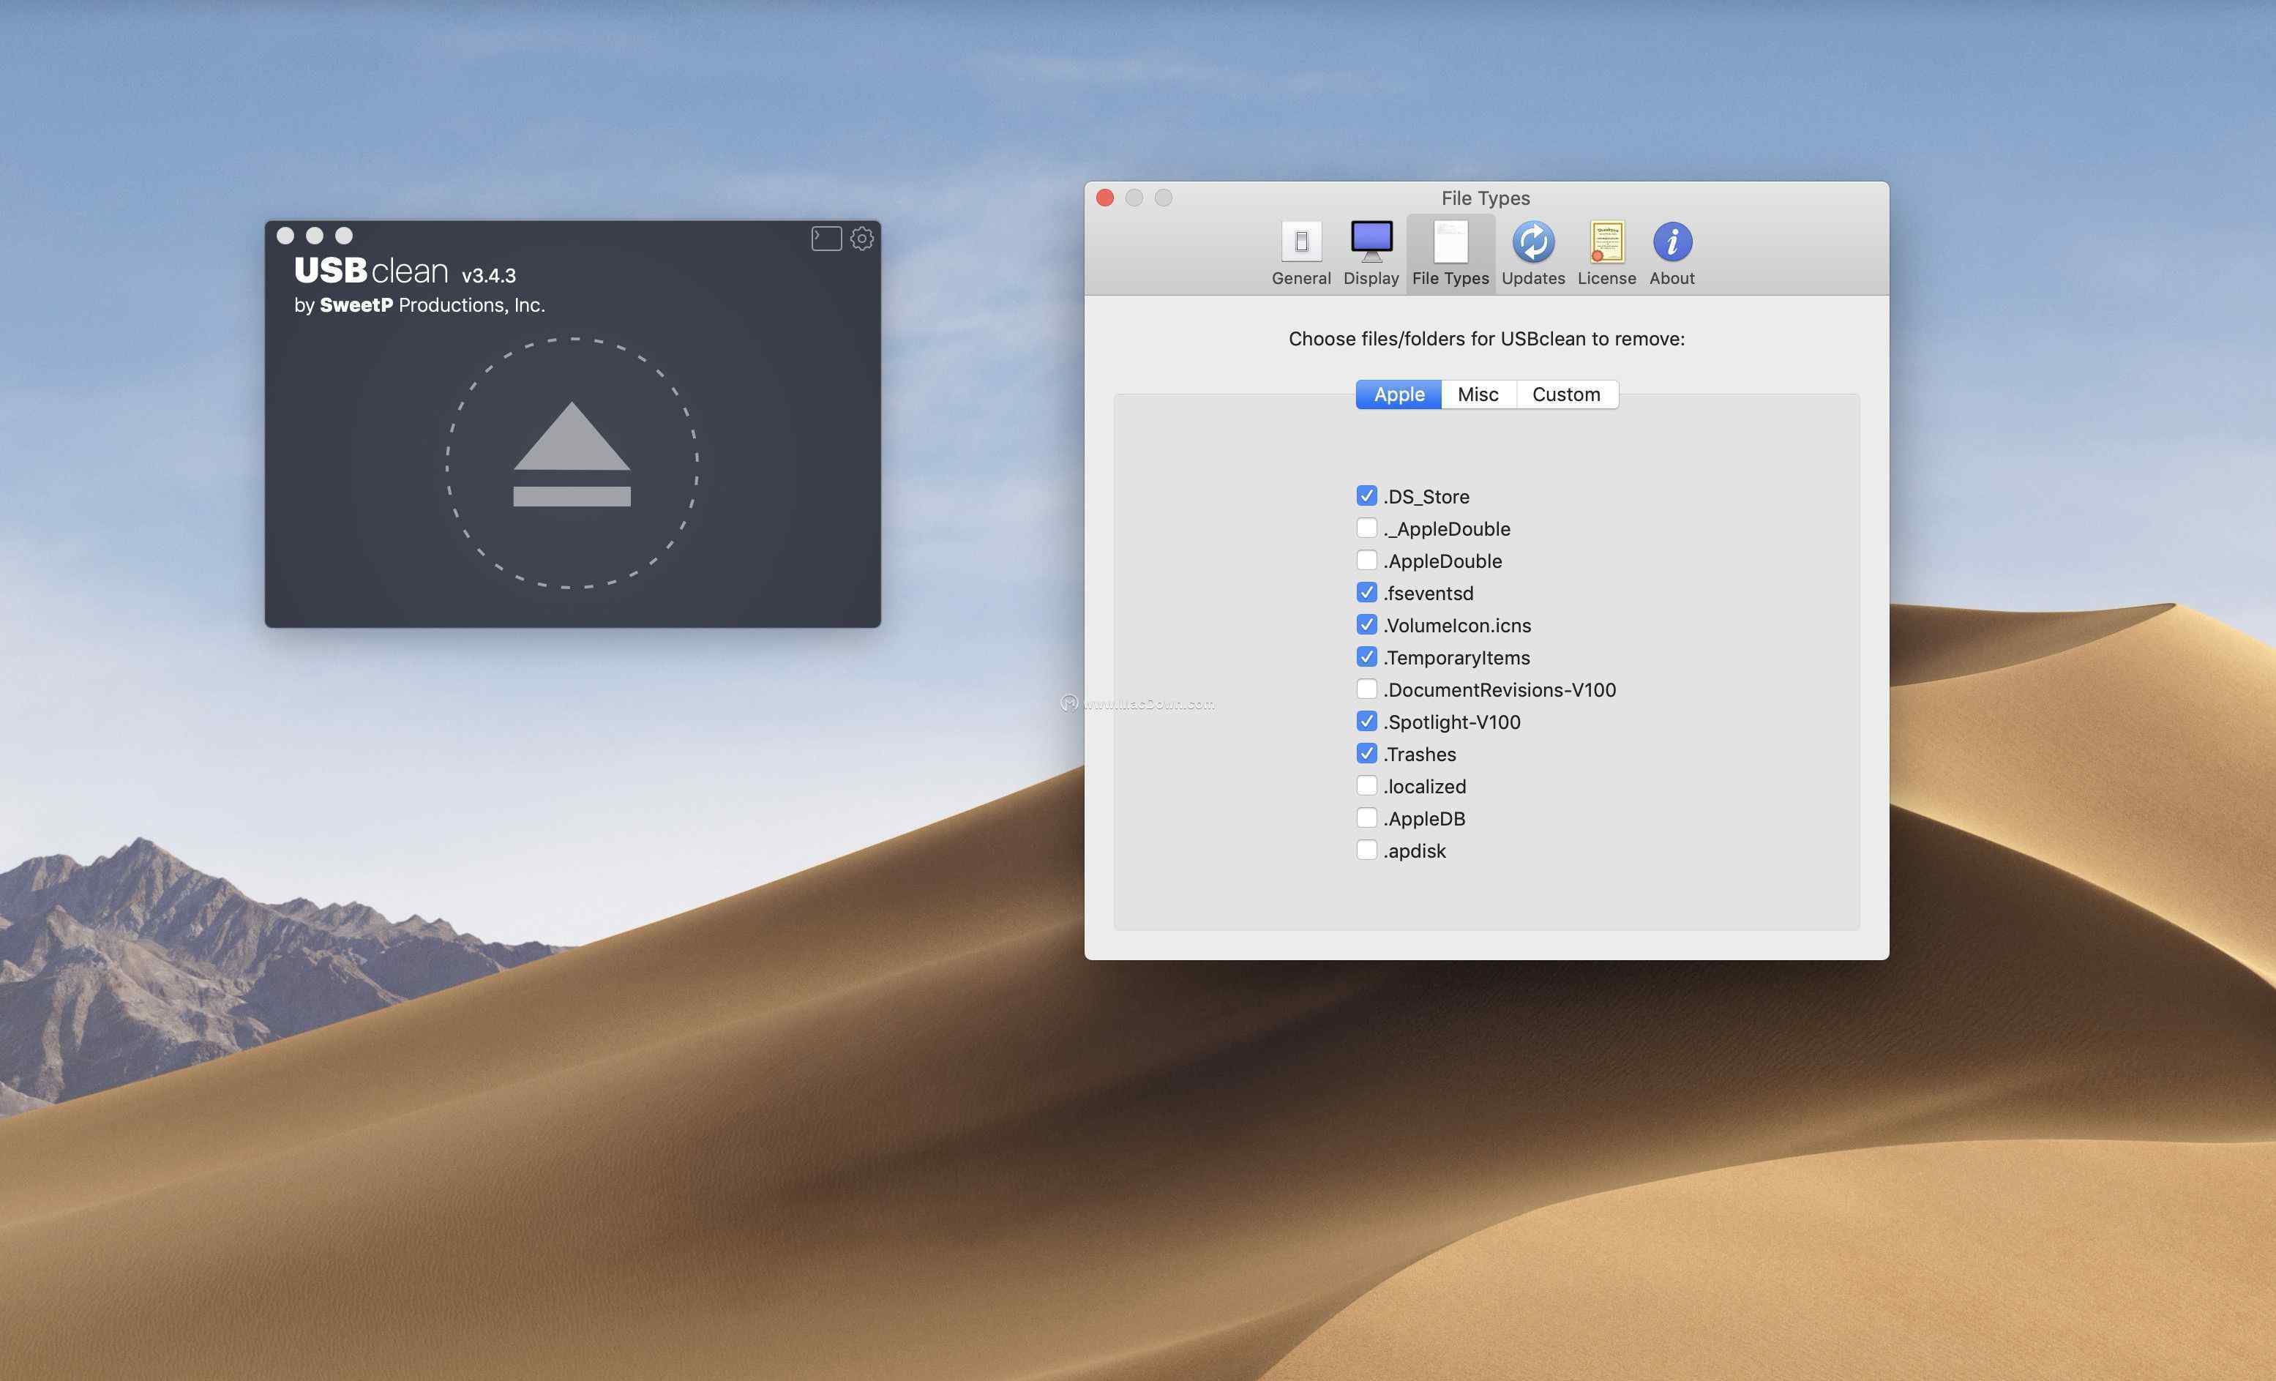Image resolution: width=2276 pixels, height=1381 pixels.
Task: Close the File Types preferences window
Action: tap(1105, 198)
